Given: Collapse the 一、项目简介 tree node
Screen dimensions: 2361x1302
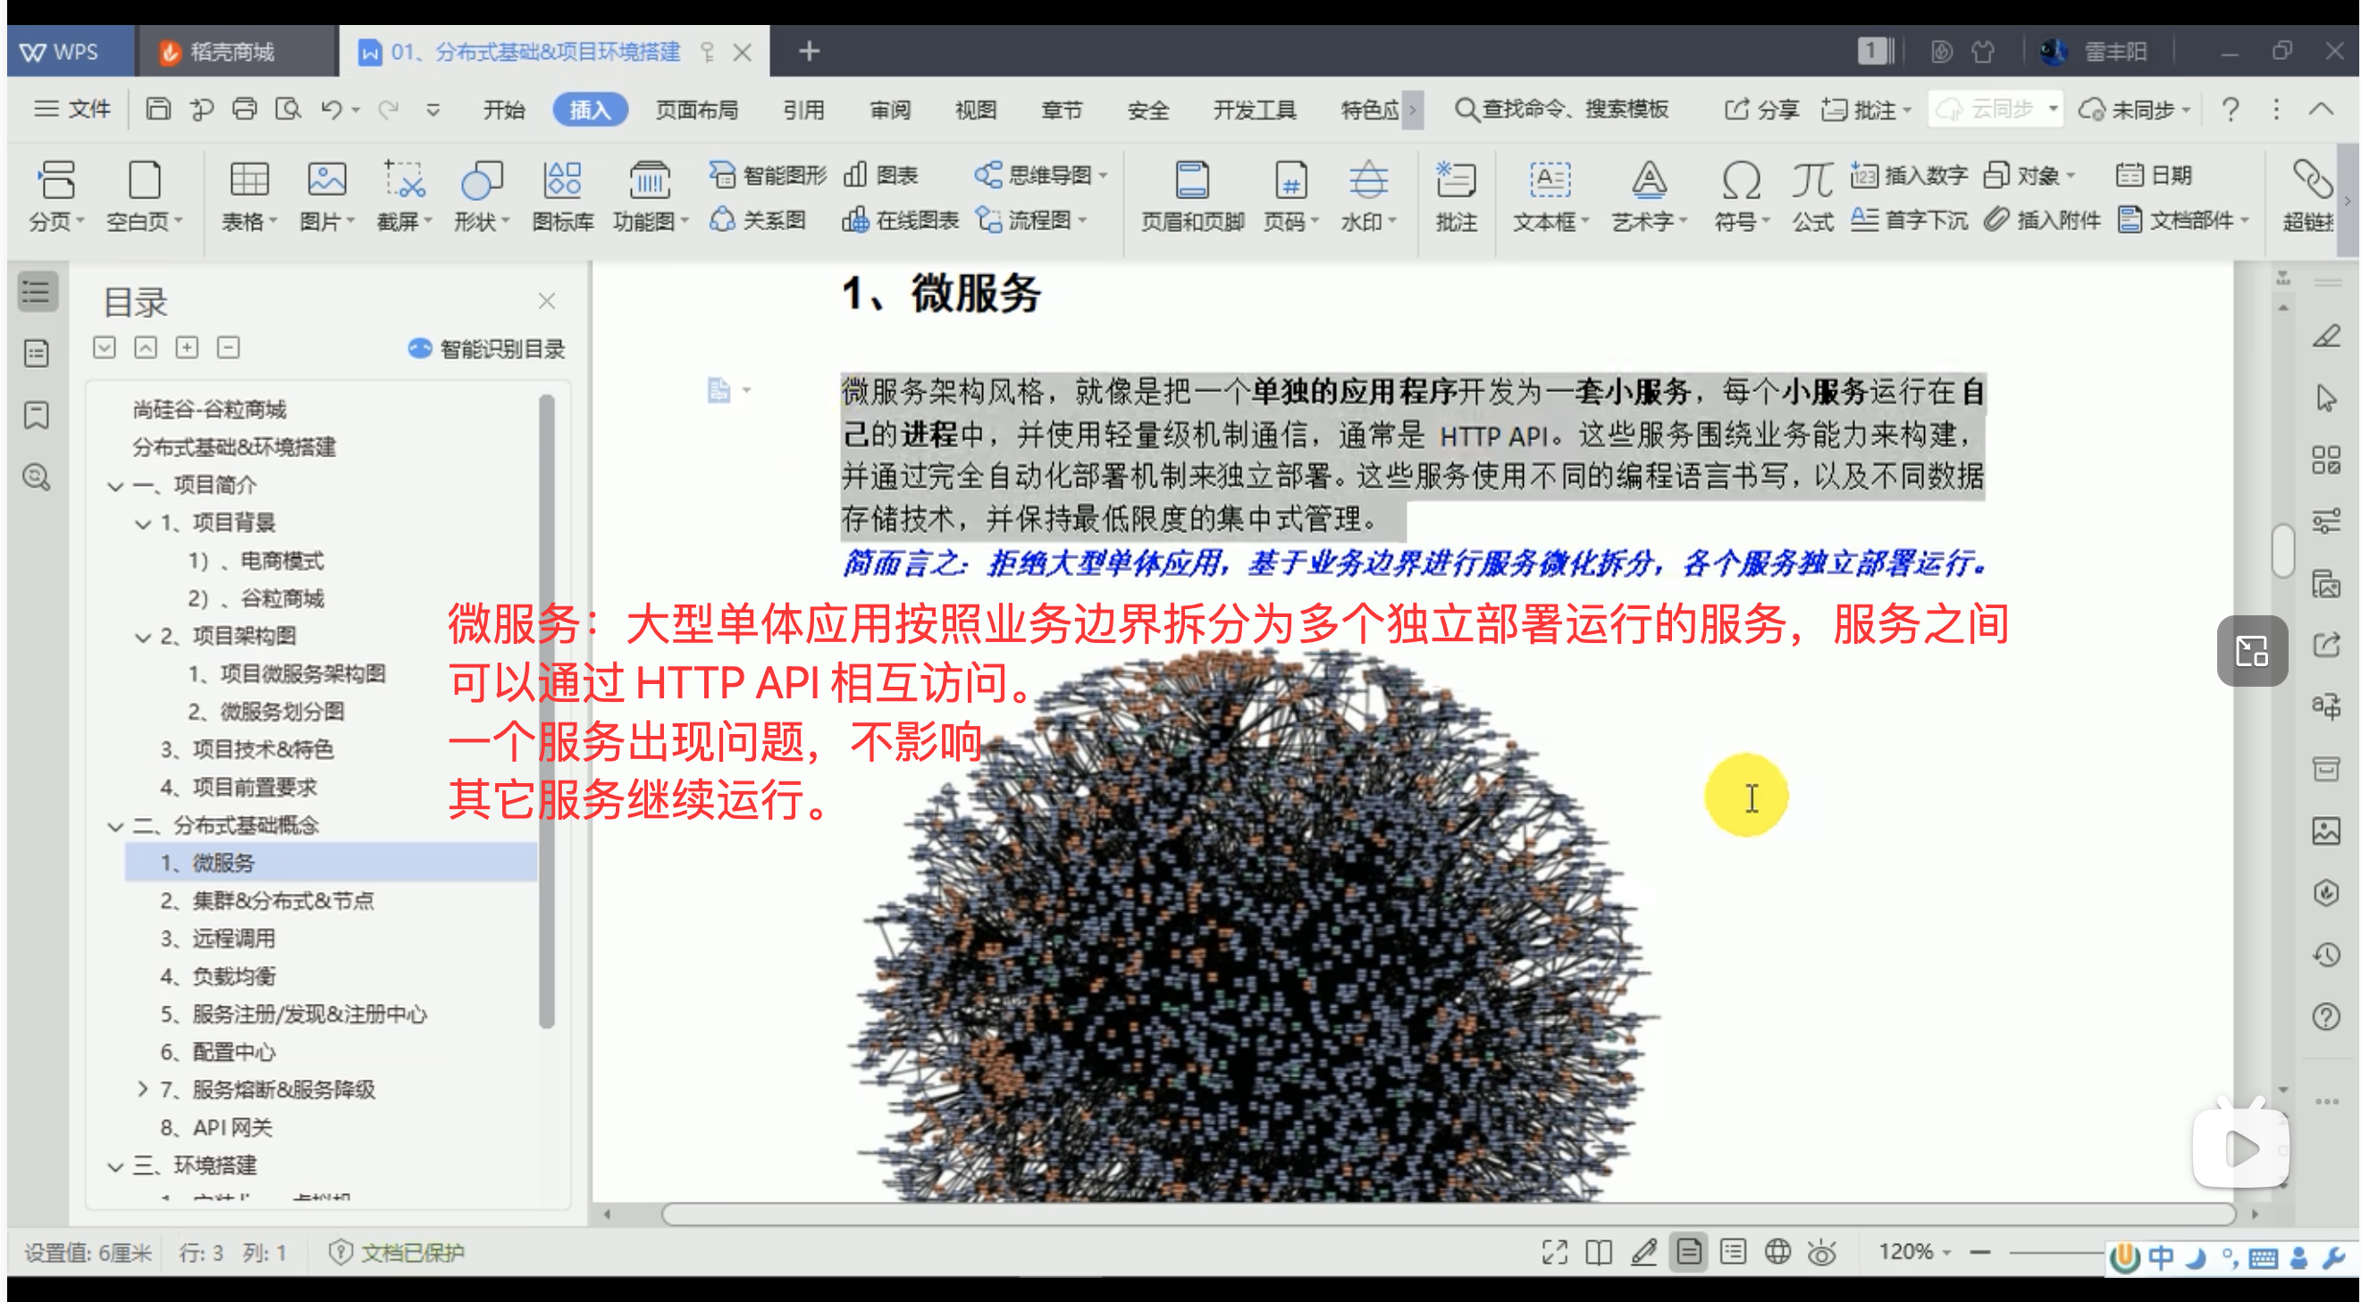Looking at the screenshot, I should point(115,485).
